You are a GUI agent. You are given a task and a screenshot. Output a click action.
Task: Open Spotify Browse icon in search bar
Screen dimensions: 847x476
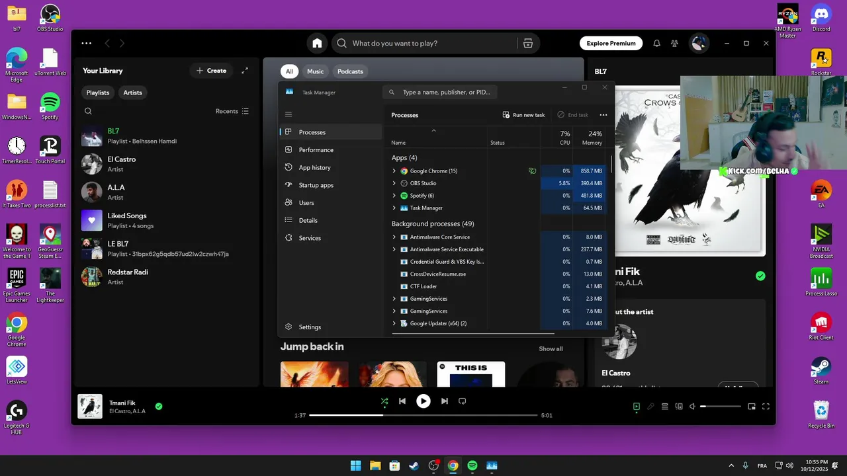528,43
